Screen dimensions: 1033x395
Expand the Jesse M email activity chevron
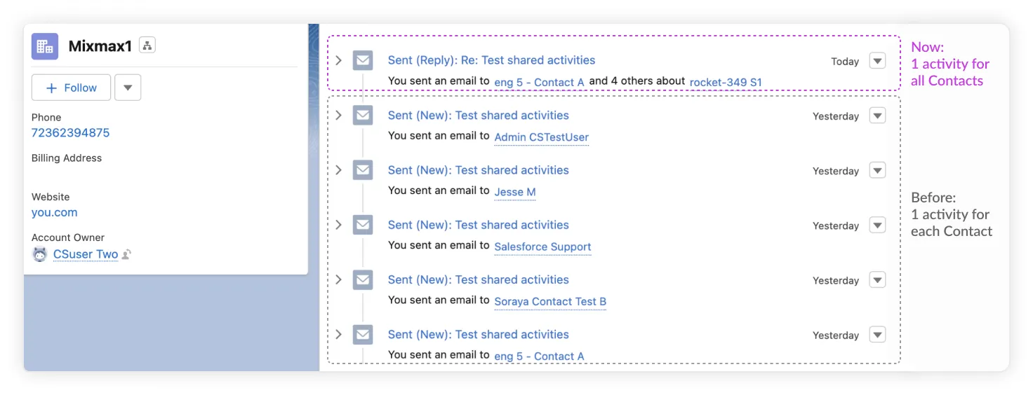[x=338, y=170]
